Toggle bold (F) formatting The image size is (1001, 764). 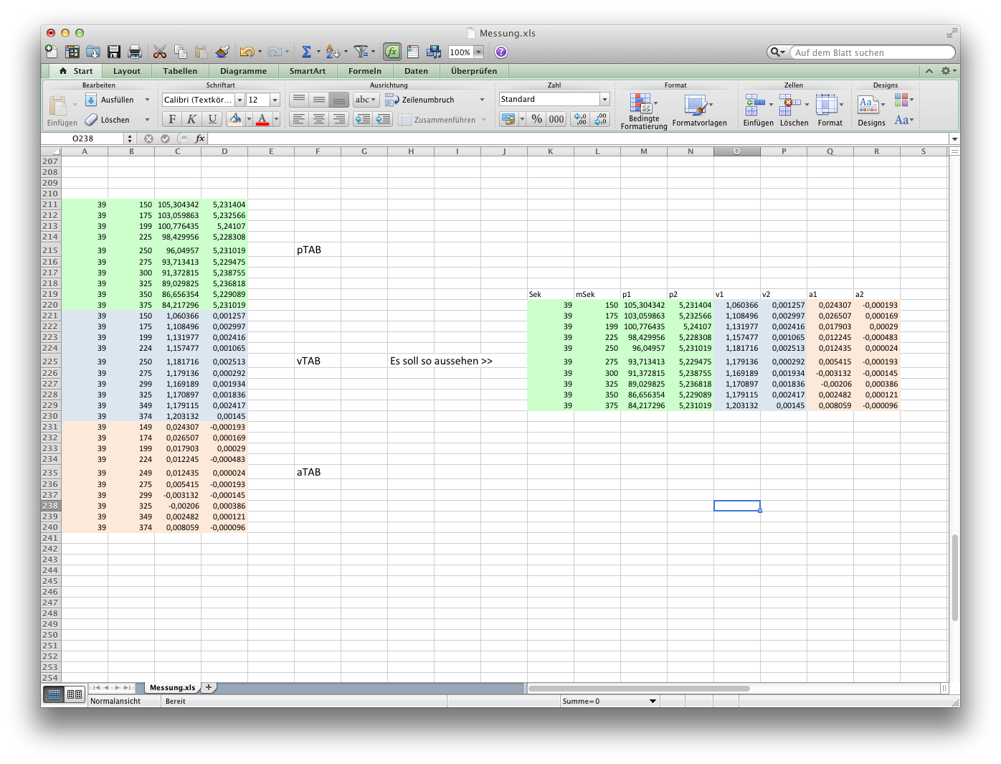tap(172, 119)
